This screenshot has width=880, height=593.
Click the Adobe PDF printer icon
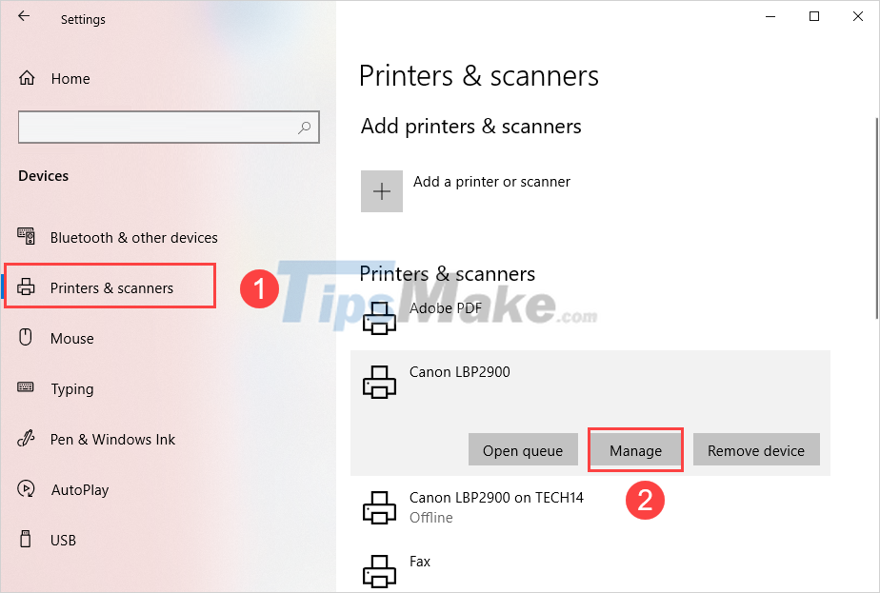click(x=379, y=318)
